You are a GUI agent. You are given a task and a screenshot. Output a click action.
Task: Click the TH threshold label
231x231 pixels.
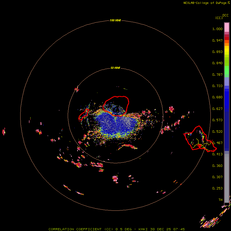220,200
